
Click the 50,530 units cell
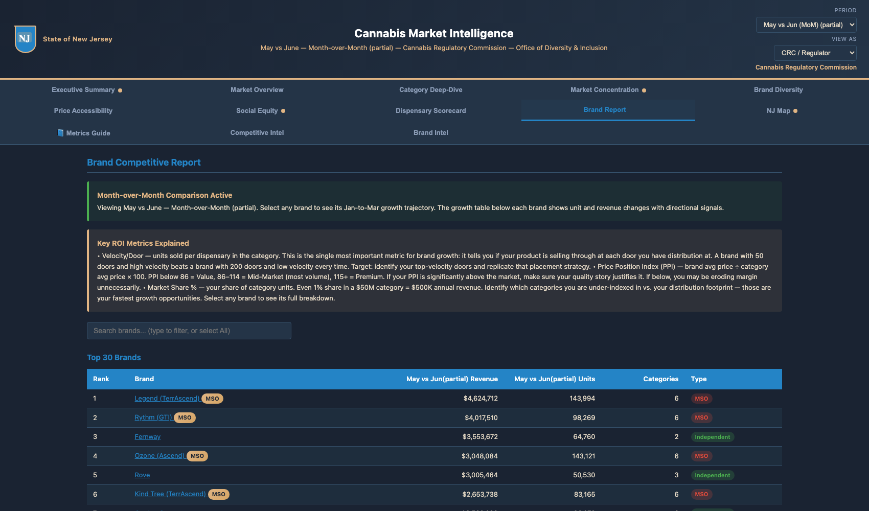click(584, 475)
